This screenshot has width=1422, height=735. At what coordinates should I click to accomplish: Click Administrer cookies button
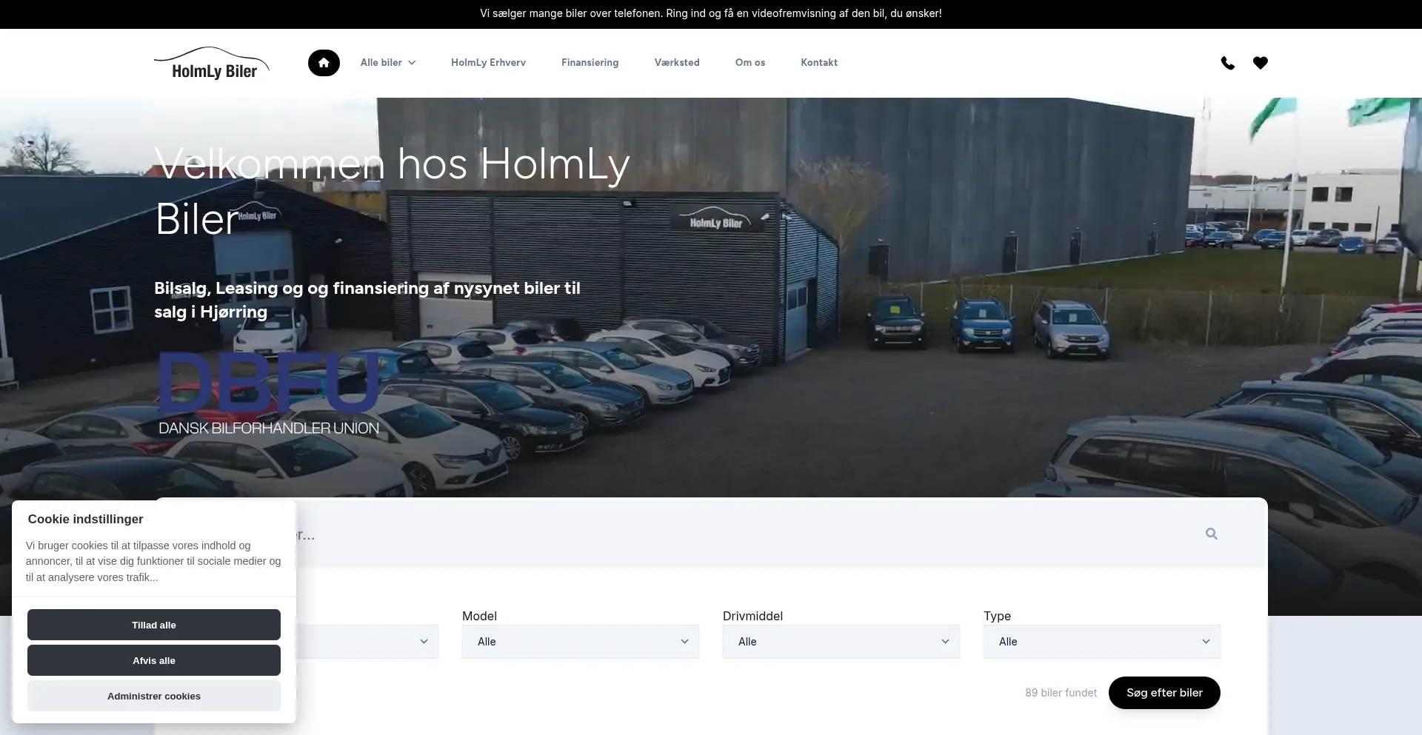tap(154, 696)
